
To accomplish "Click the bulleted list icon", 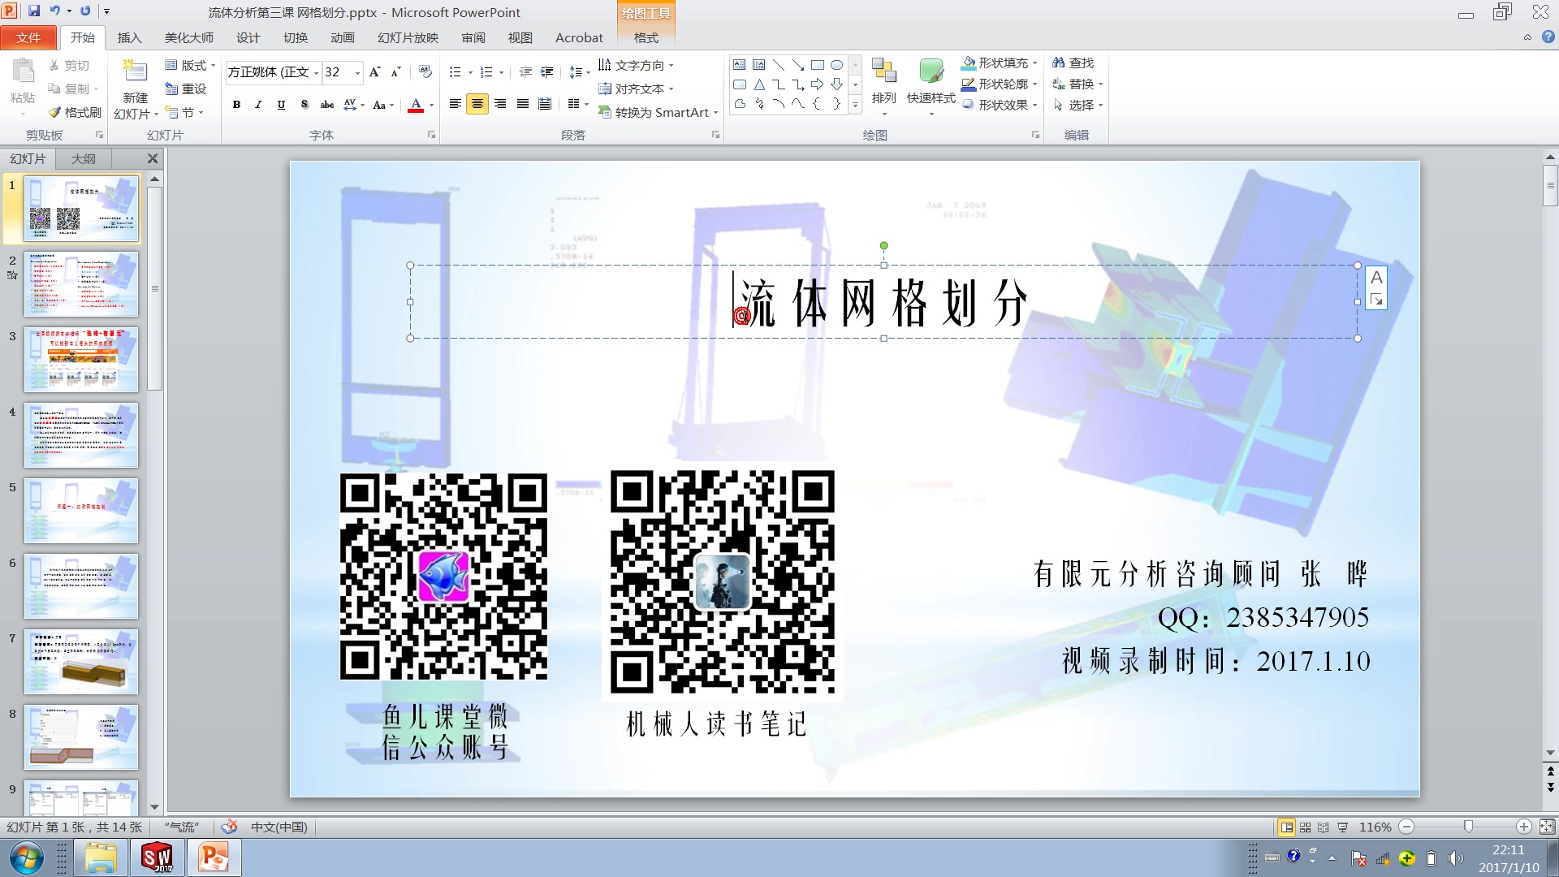I will click(x=456, y=72).
